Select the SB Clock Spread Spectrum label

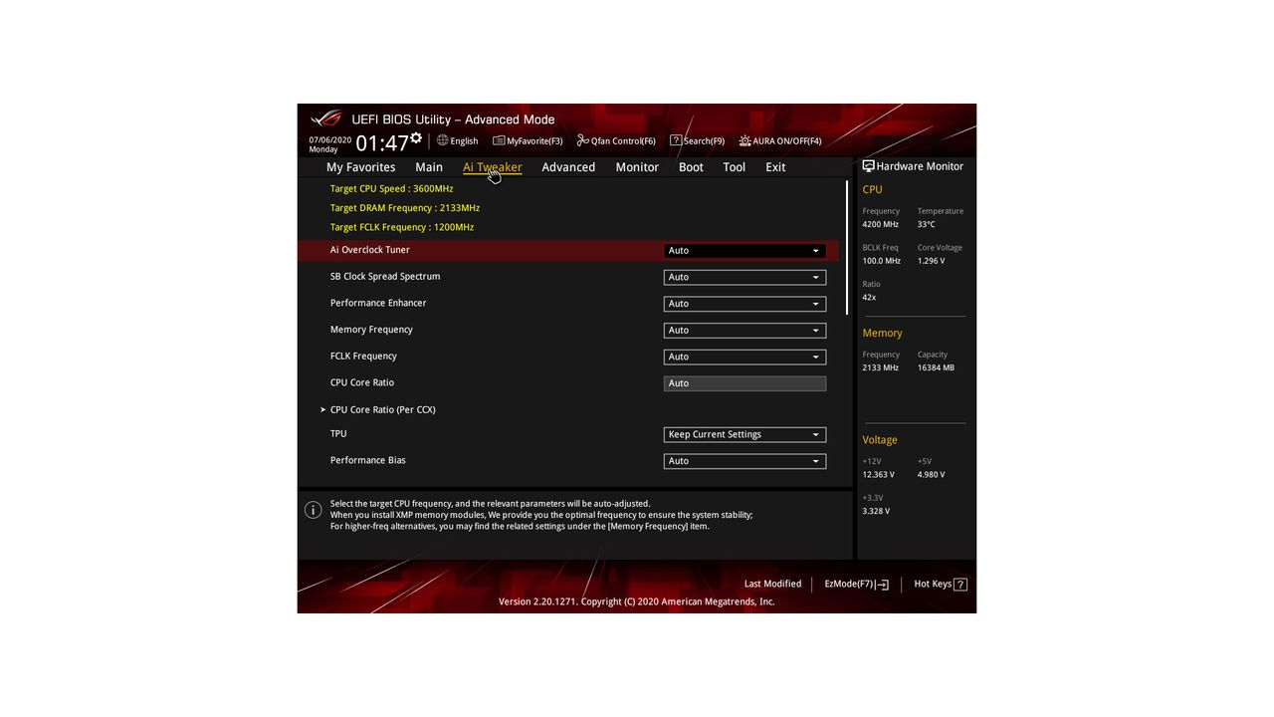tap(385, 276)
